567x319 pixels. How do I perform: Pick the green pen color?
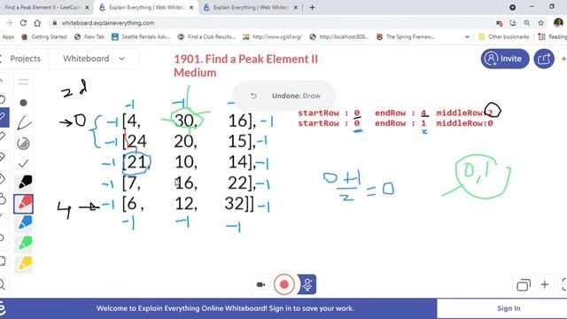pyautogui.click(x=24, y=243)
